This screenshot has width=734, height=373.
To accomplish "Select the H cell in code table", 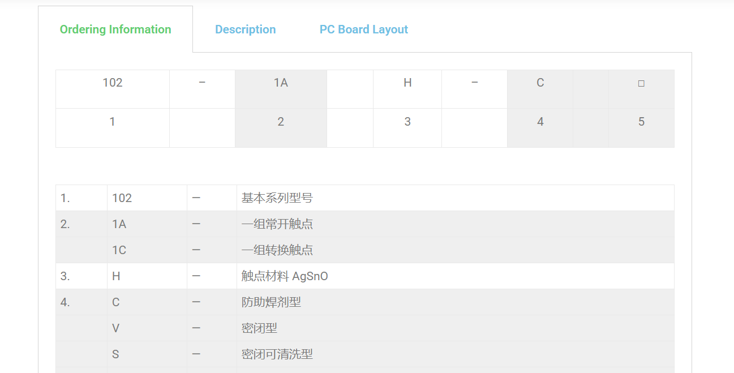I will 407,83.
